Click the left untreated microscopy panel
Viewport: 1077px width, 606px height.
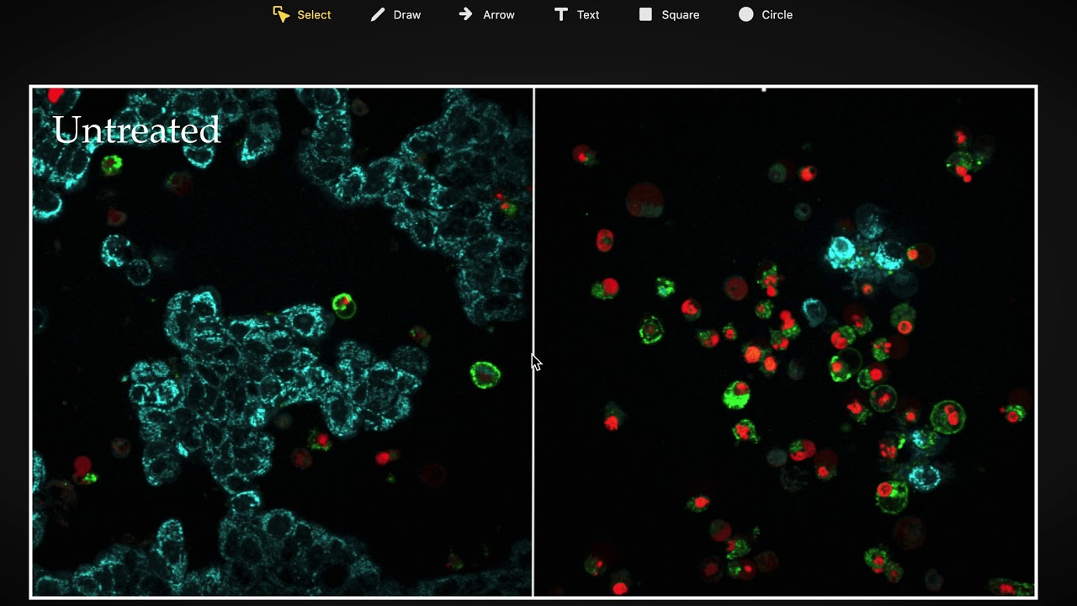(282, 342)
